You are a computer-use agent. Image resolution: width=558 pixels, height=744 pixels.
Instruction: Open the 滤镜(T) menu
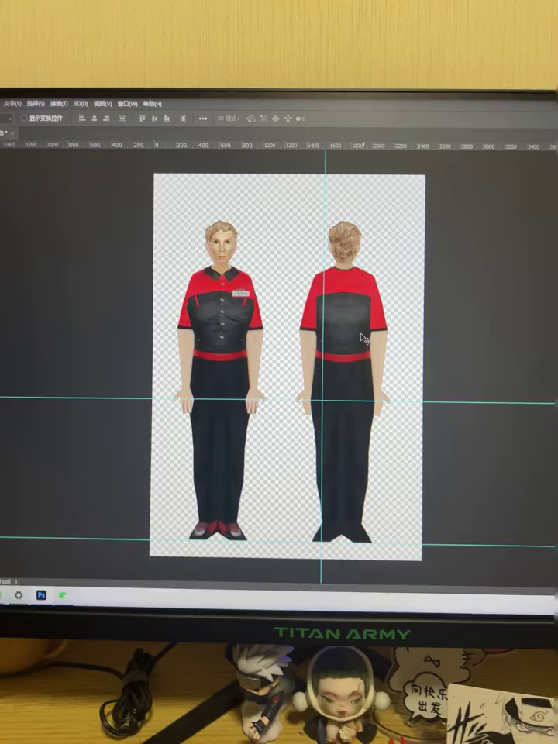[x=59, y=104]
